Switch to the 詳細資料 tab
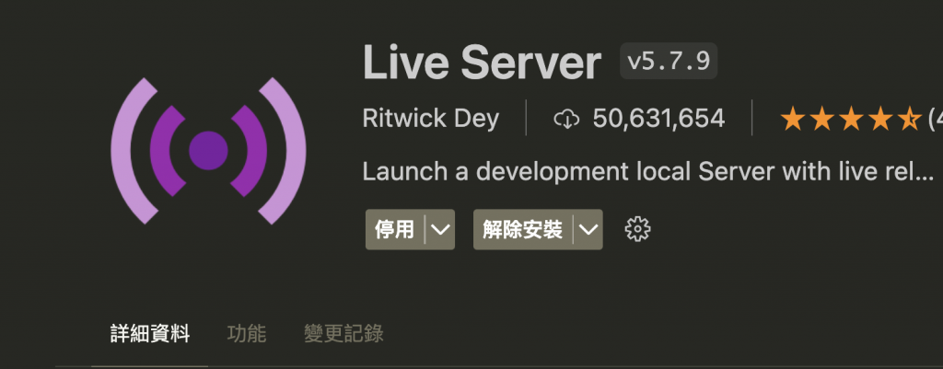The image size is (943, 369). pos(150,333)
